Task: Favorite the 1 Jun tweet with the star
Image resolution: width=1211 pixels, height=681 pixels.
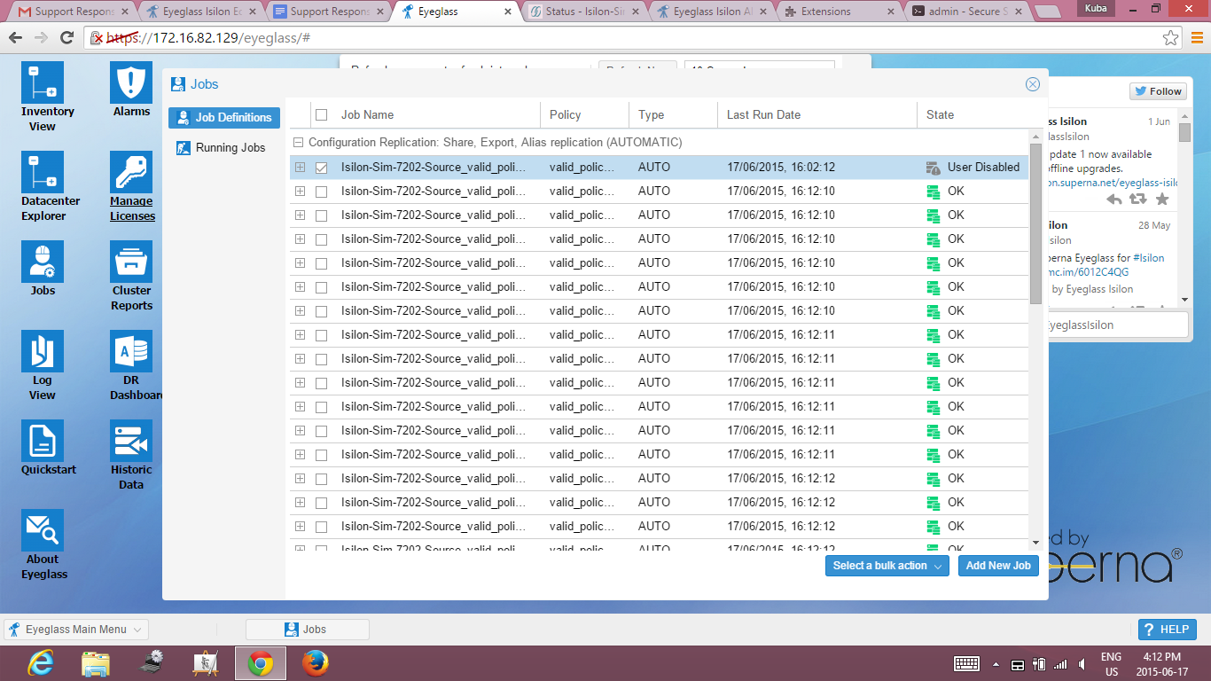Action: pos(1162,200)
